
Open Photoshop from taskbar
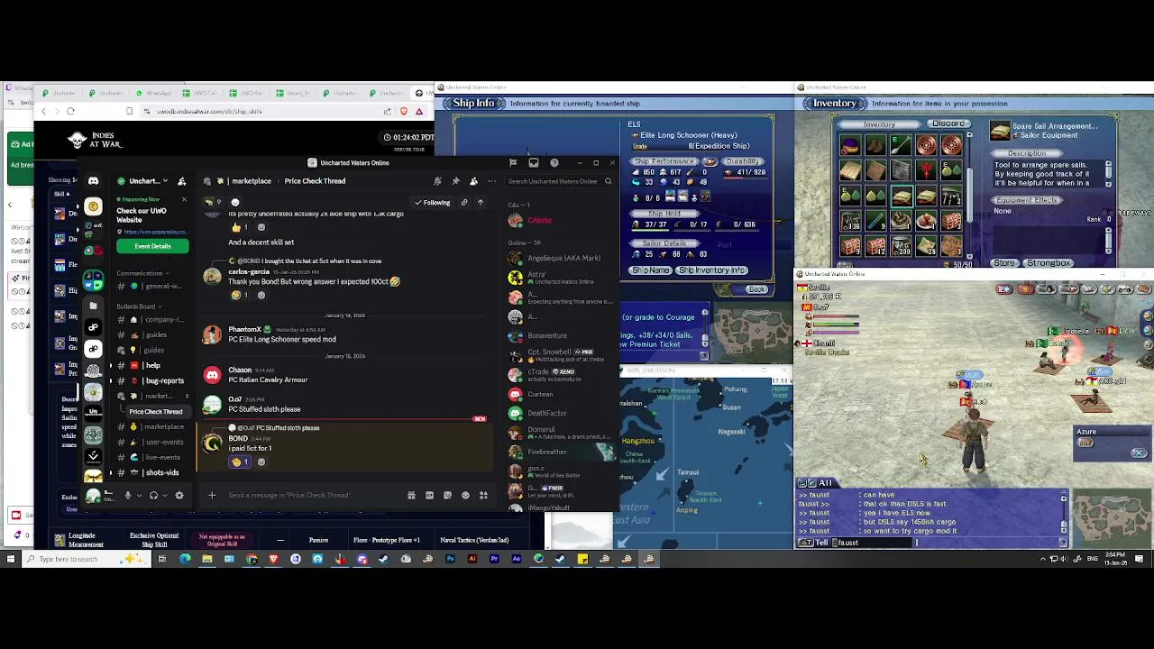(x=450, y=559)
